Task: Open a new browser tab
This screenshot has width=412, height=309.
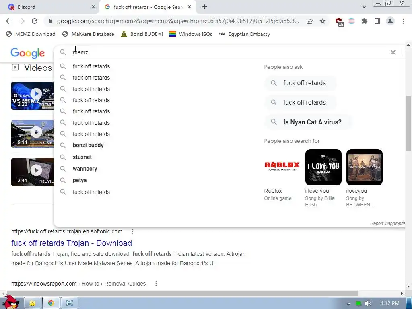Action: (205, 7)
